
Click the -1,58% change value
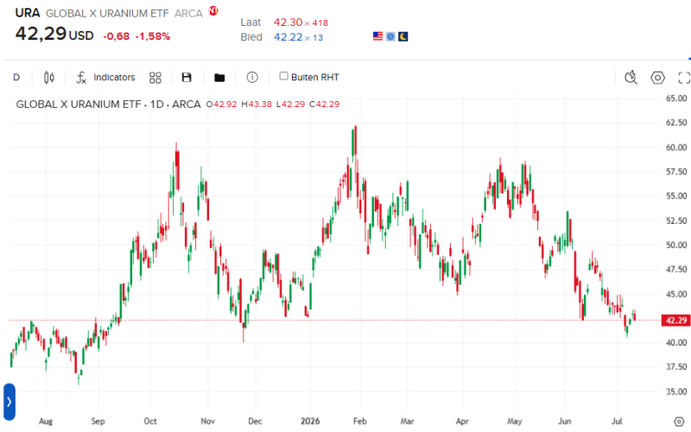tap(153, 36)
